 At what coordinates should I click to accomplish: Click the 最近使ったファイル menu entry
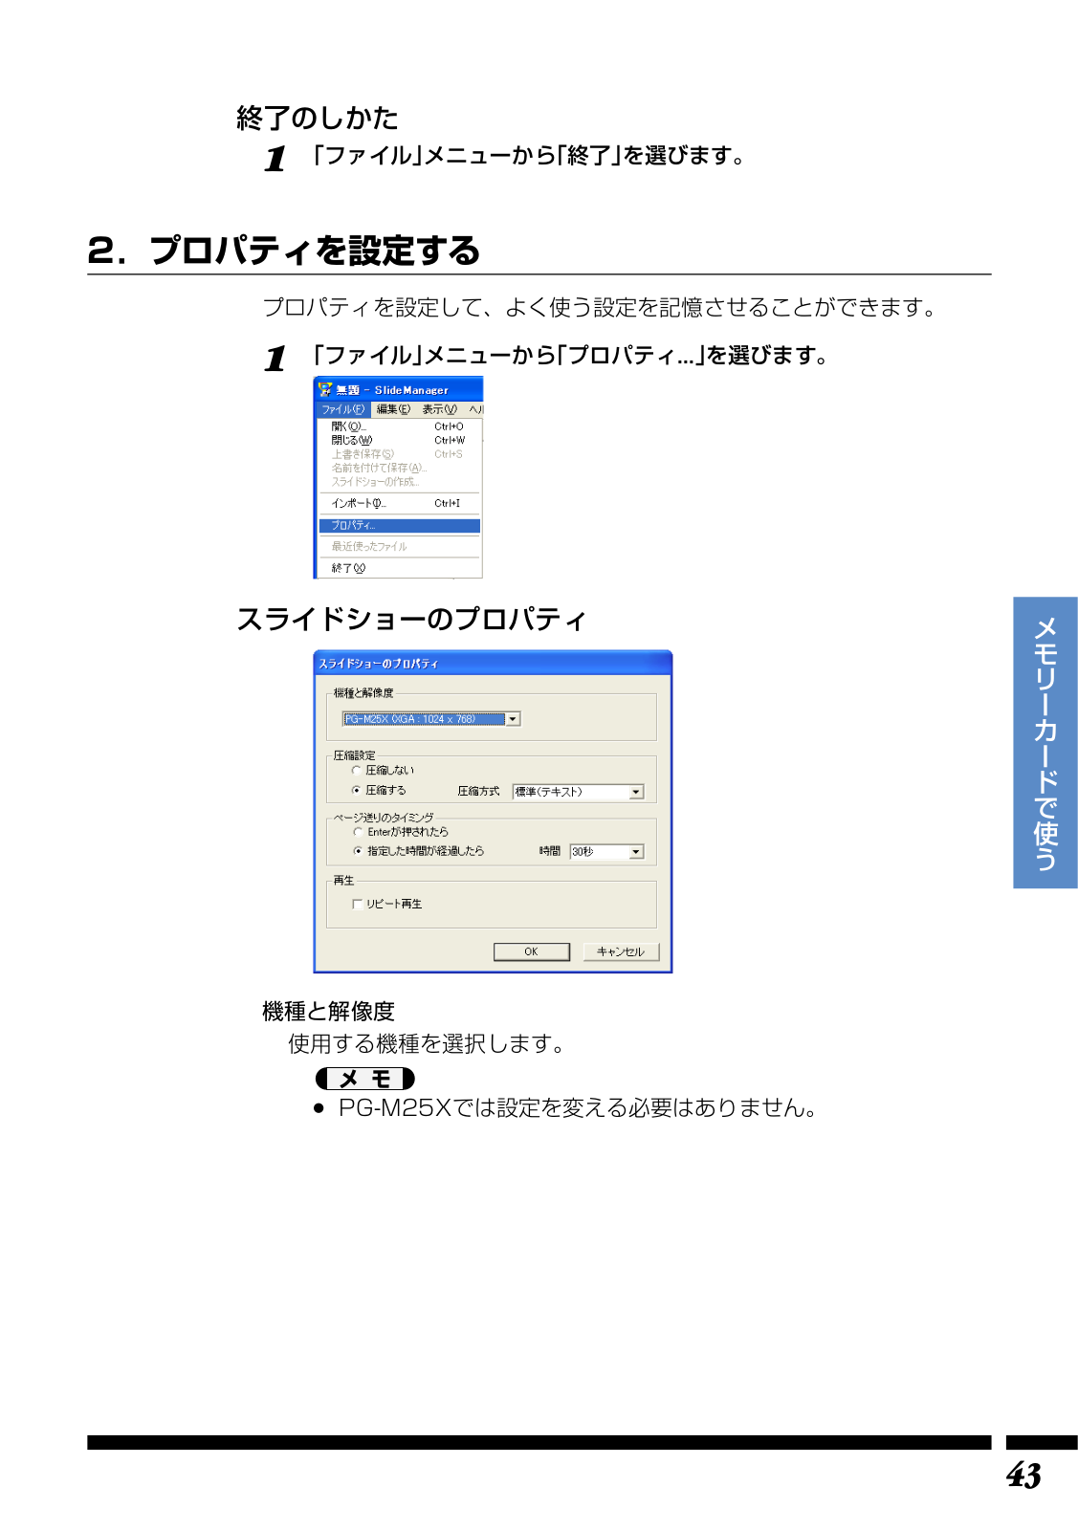(400, 547)
